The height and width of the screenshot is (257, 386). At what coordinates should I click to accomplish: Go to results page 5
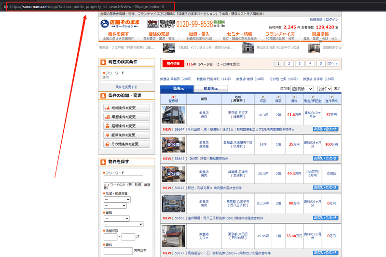pyautogui.click(x=321, y=64)
